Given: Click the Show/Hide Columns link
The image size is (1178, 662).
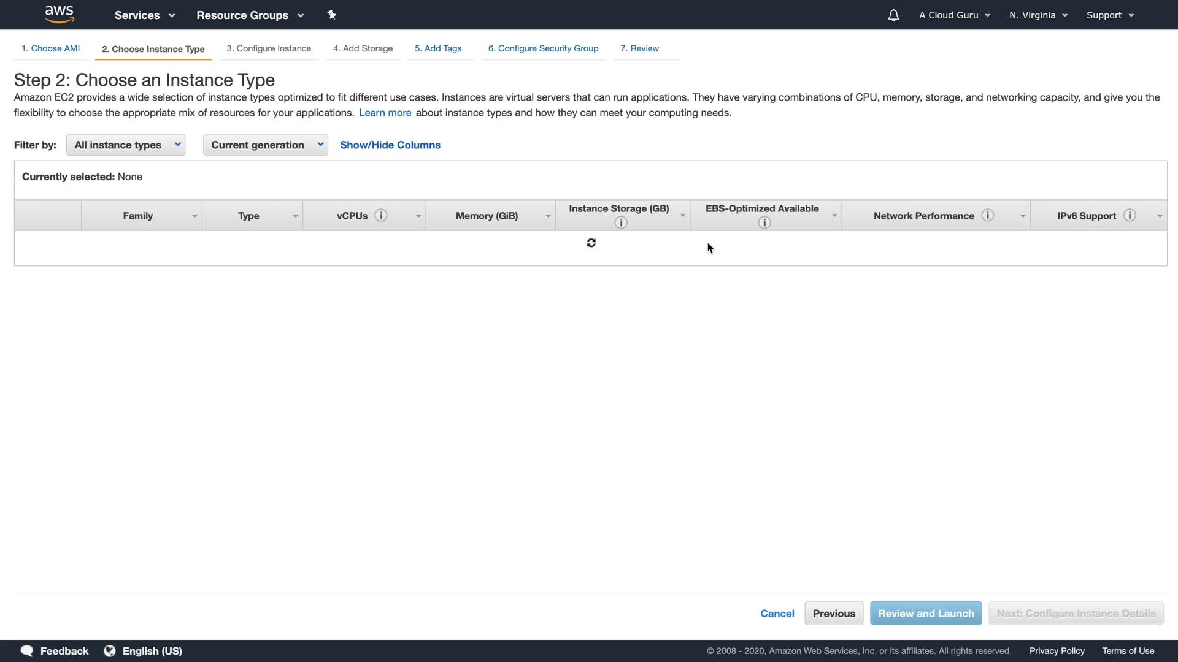Looking at the screenshot, I should tap(390, 145).
